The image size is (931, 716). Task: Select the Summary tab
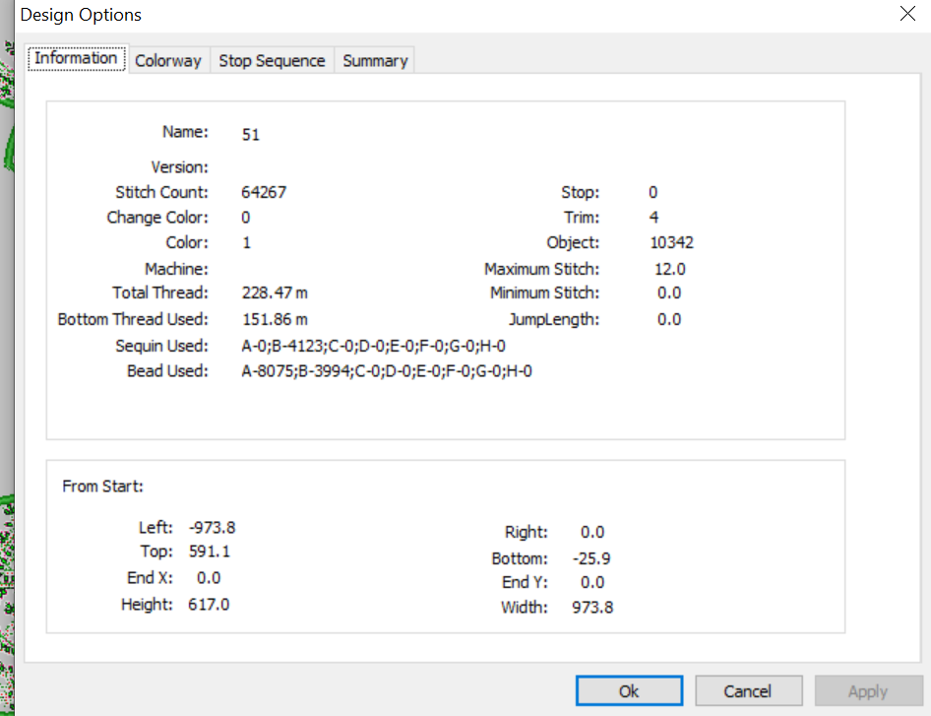coord(375,61)
